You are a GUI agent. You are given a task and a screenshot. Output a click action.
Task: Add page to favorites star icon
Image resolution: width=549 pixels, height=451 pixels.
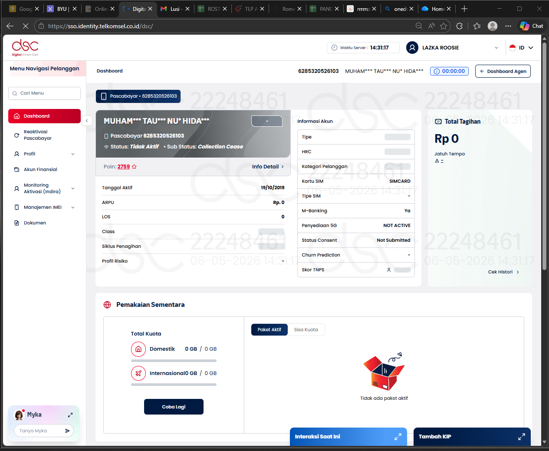pyautogui.click(x=444, y=26)
